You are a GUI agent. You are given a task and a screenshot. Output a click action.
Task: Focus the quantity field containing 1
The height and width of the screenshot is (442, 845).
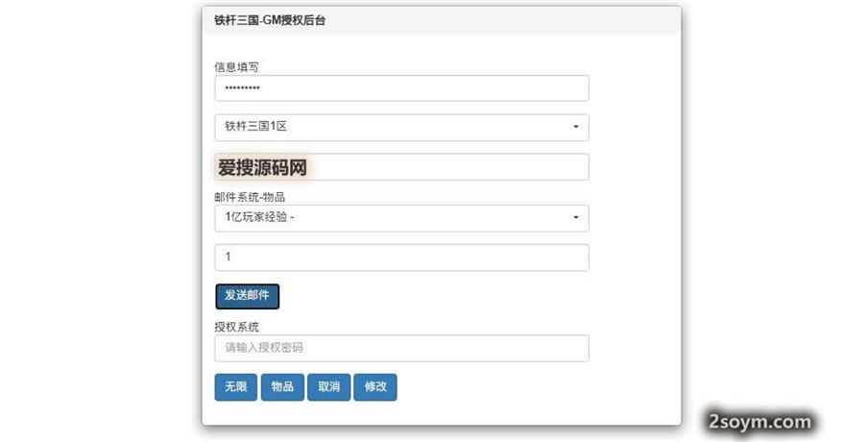(401, 258)
